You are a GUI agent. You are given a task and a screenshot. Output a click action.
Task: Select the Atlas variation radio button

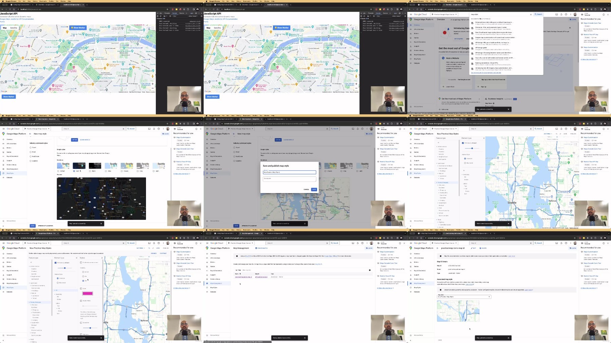click(106, 171)
